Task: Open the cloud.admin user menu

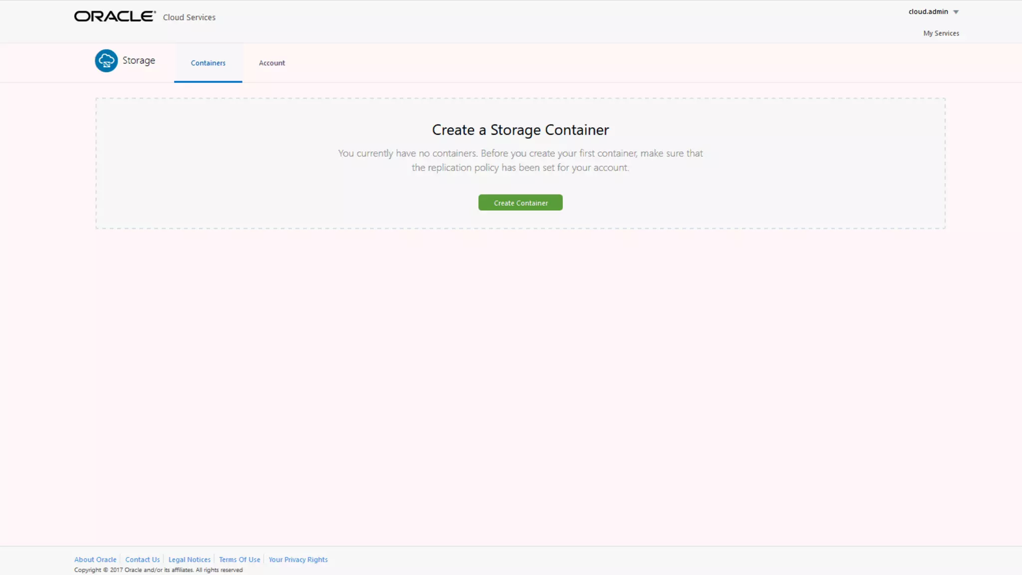Action: coord(928,11)
